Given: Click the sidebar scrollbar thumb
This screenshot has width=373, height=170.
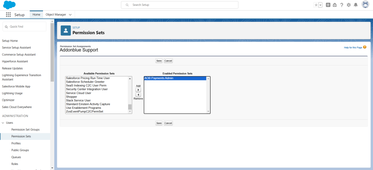Looking at the screenshot, I should click(52, 52).
